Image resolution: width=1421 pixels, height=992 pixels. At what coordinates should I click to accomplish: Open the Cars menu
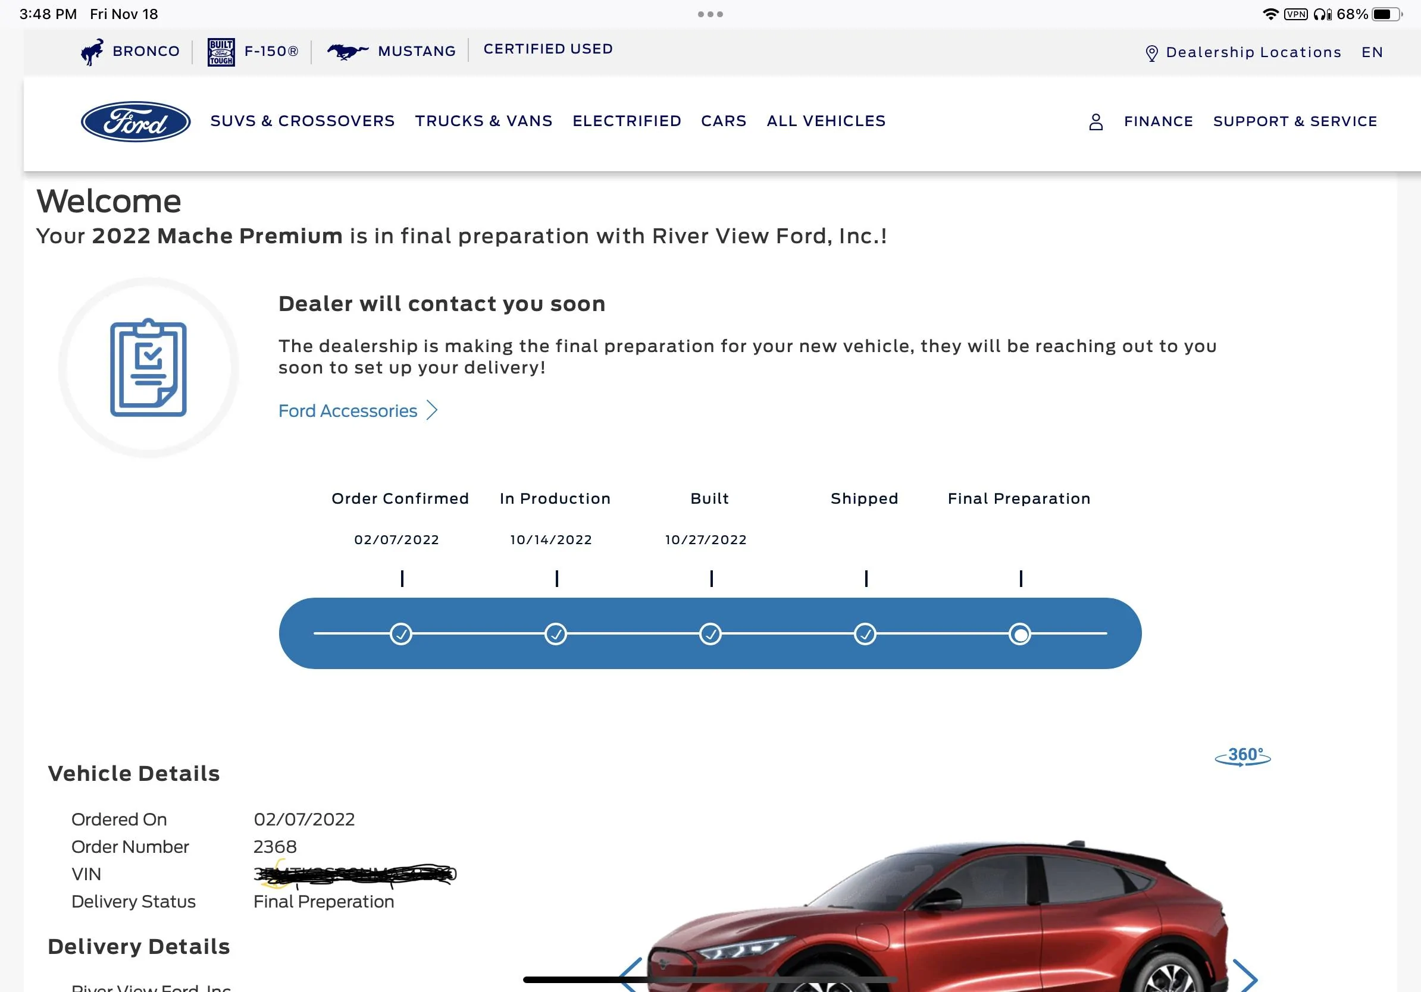(x=724, y=121)
